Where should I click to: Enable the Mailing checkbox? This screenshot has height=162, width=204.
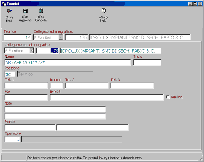168,97
